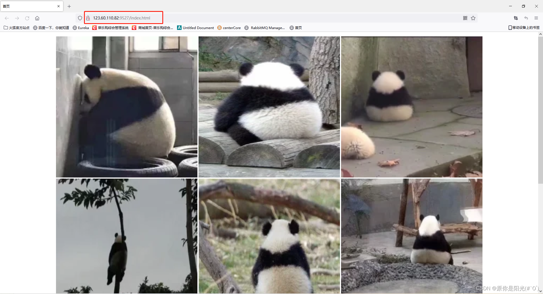Viewport: 543px width, 294px height.
Task: Click the scrollbar down arrow
Action: pos(540,291)
